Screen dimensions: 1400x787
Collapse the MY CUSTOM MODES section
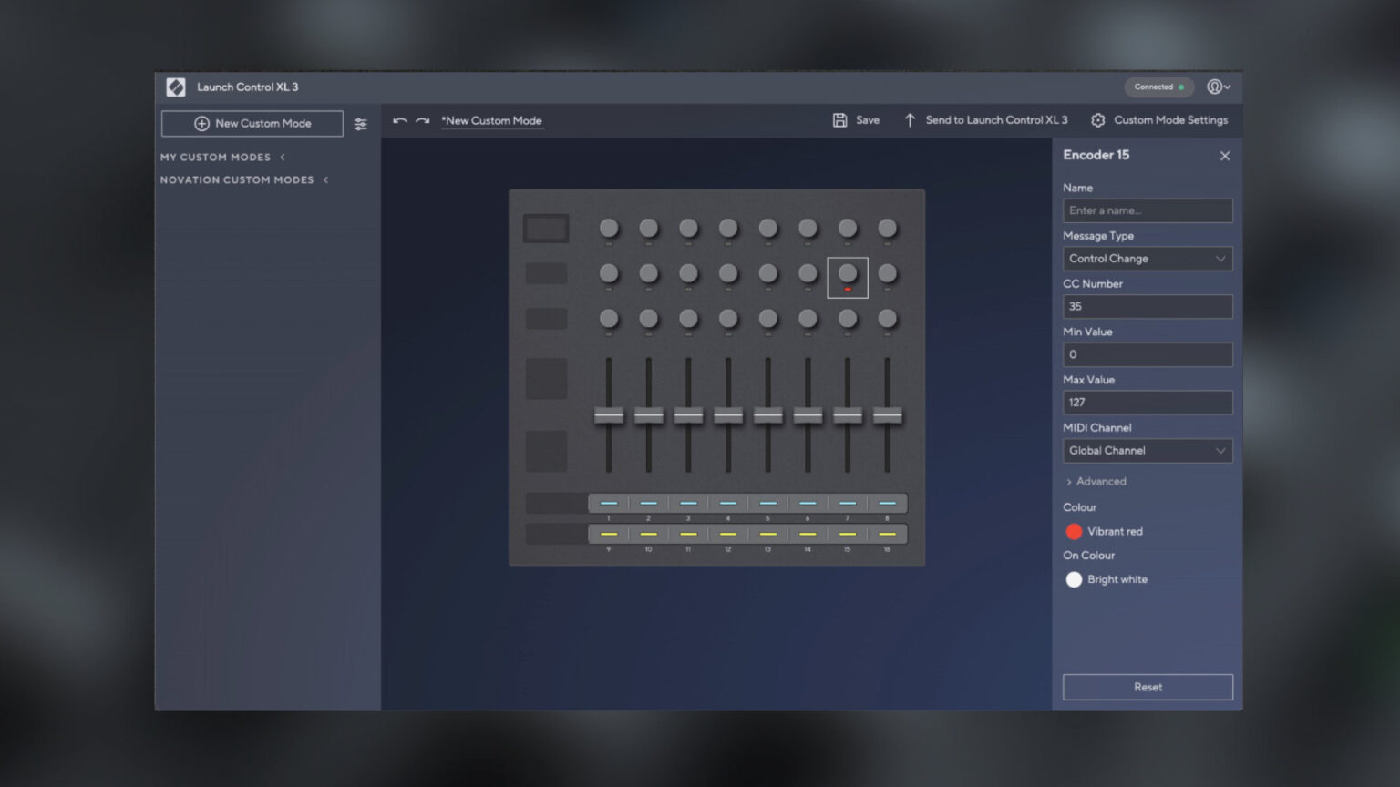coord(283,157)
